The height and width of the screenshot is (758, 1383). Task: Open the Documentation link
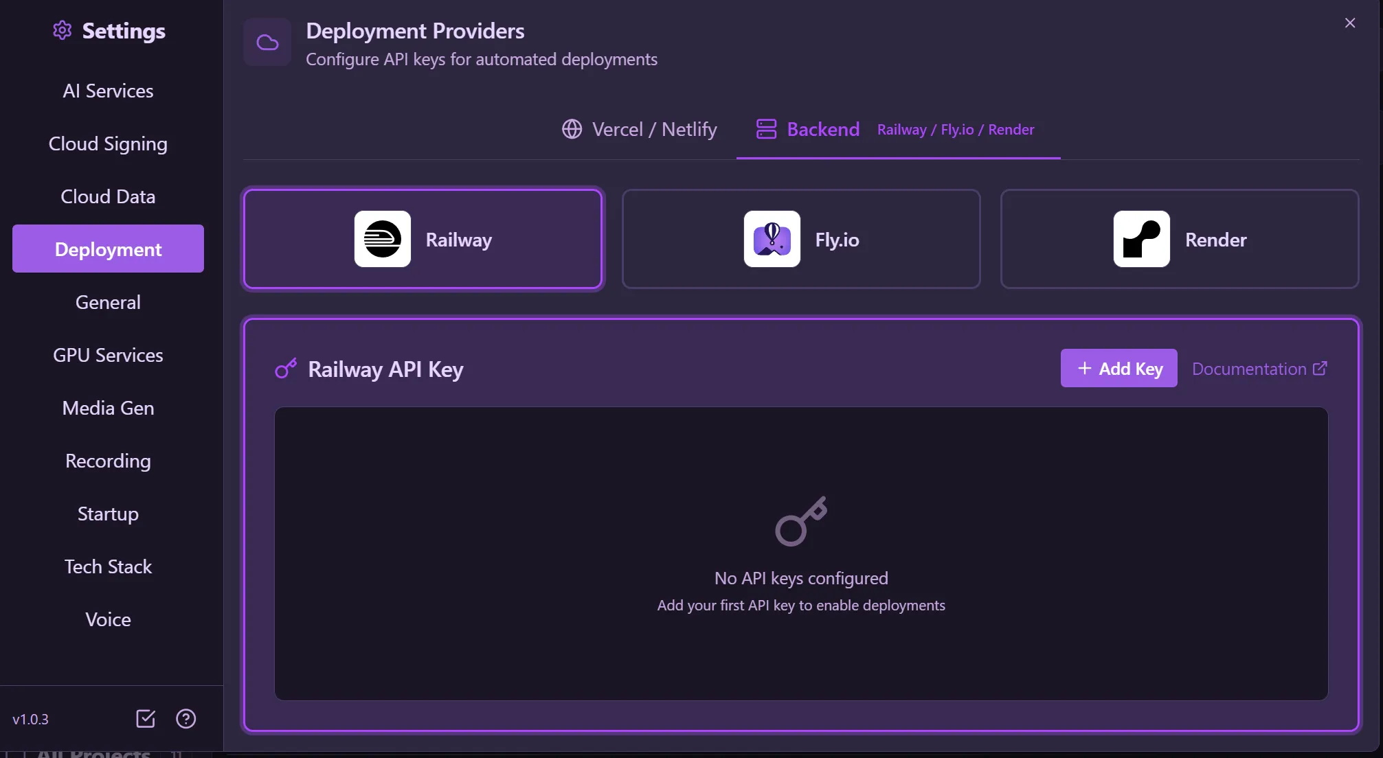1259,369
